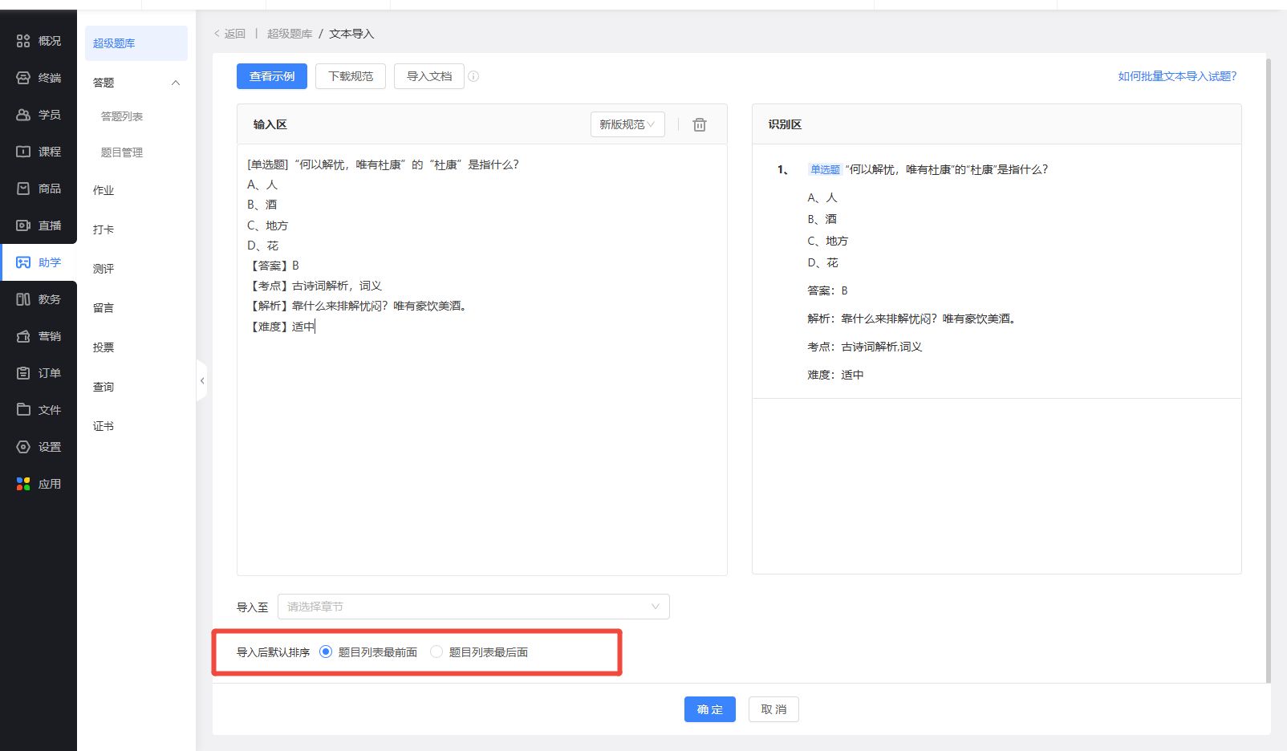Click inside the input area text editor
Image resolution: width=1287 pixels, height=751 pixels.
[x=481, y=441]
